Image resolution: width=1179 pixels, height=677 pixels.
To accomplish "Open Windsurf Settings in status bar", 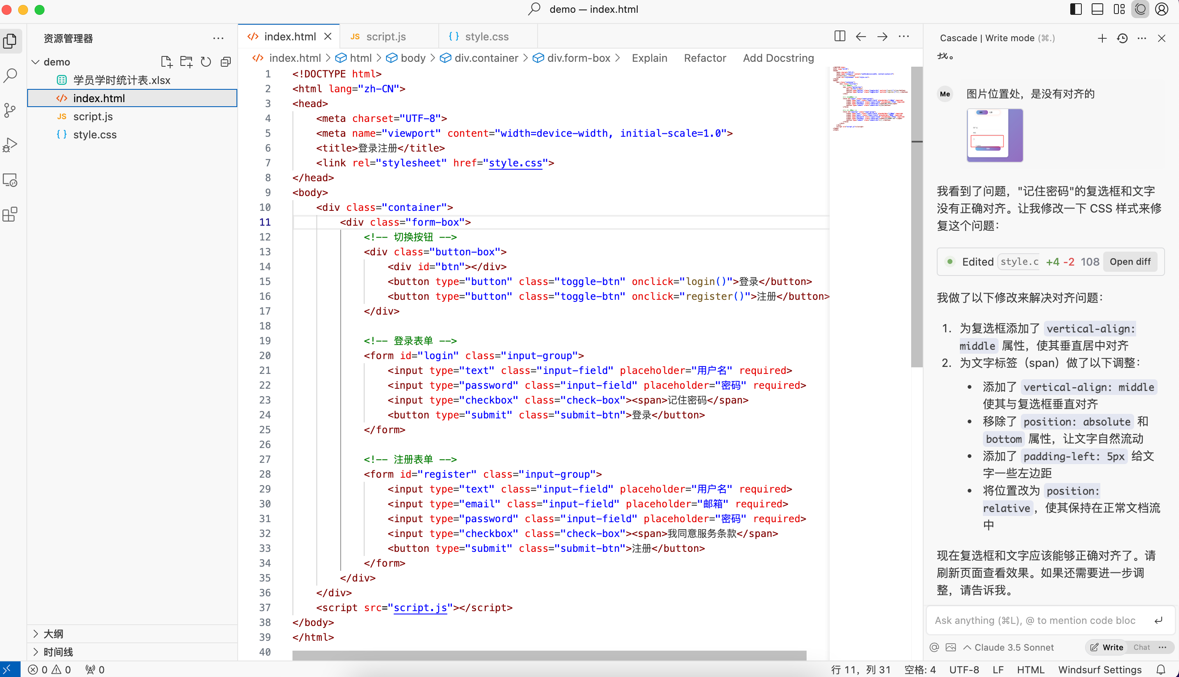I will click(x=1099, y=670).
